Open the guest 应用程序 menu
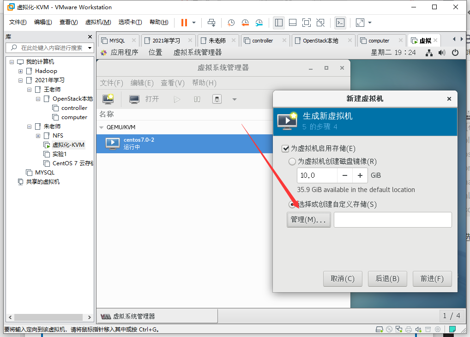This screenshot has width=470, height=337. click(x=124, y=53)
